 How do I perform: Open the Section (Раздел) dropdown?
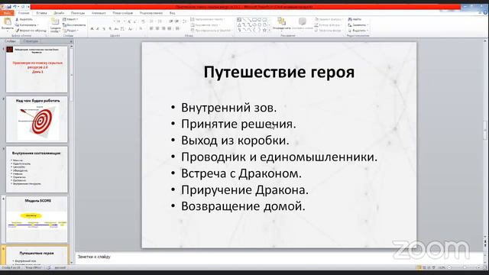71,31
